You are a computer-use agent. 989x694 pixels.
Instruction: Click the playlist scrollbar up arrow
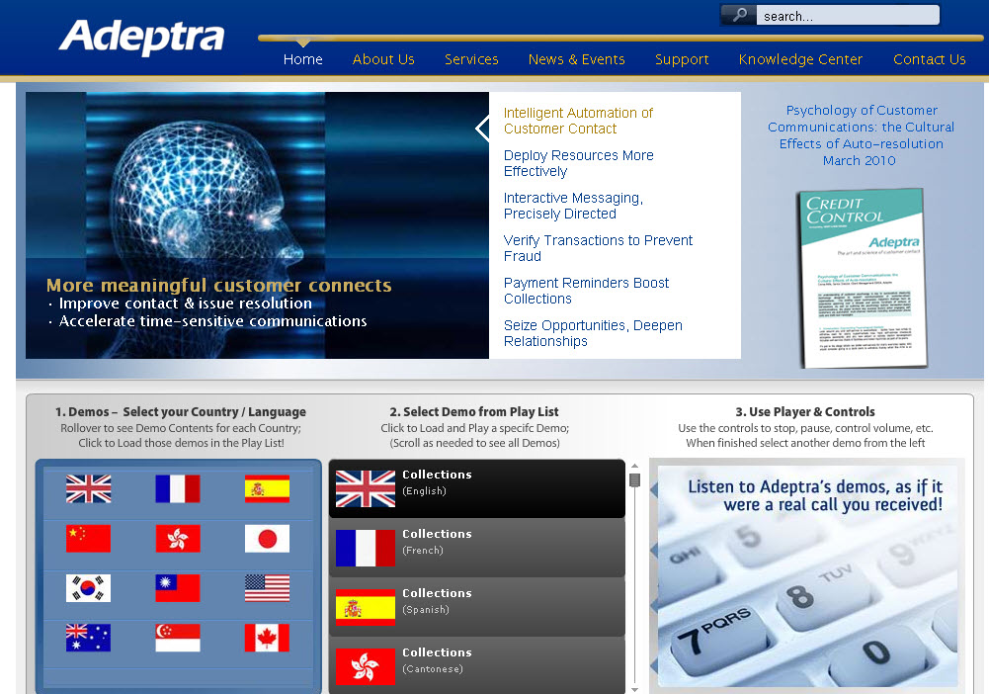point(633,465)
